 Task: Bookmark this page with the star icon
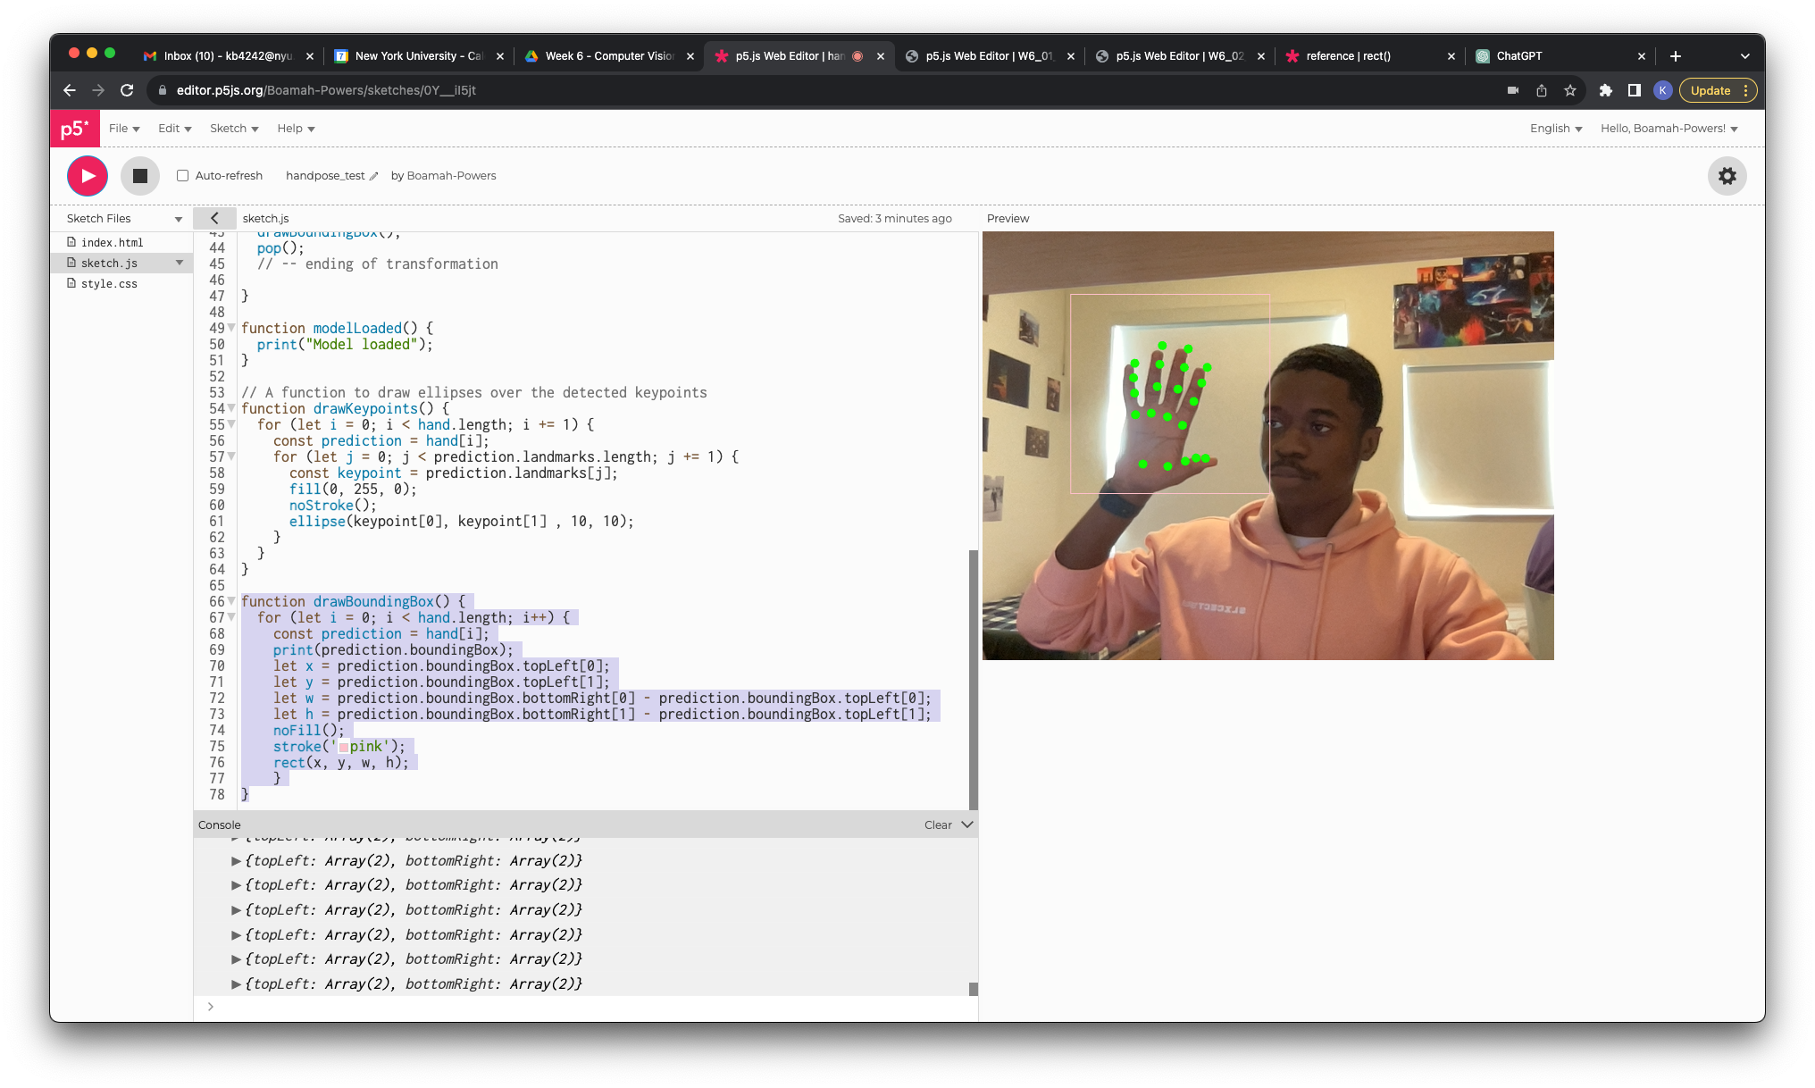(1570, 90)
